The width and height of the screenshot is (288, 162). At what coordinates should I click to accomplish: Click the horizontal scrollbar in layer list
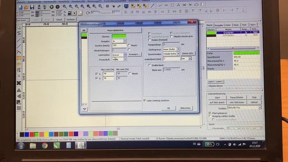(x=233, y=48)
